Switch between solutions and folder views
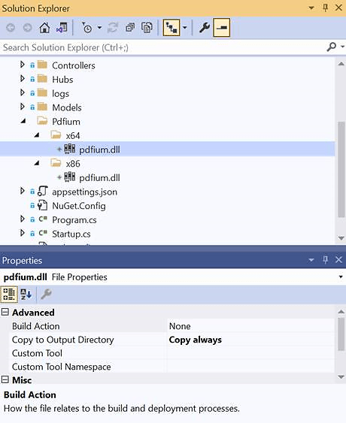 [x=62, y=28]
